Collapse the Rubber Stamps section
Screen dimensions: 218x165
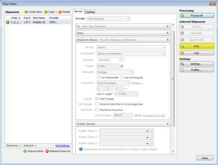167,124
